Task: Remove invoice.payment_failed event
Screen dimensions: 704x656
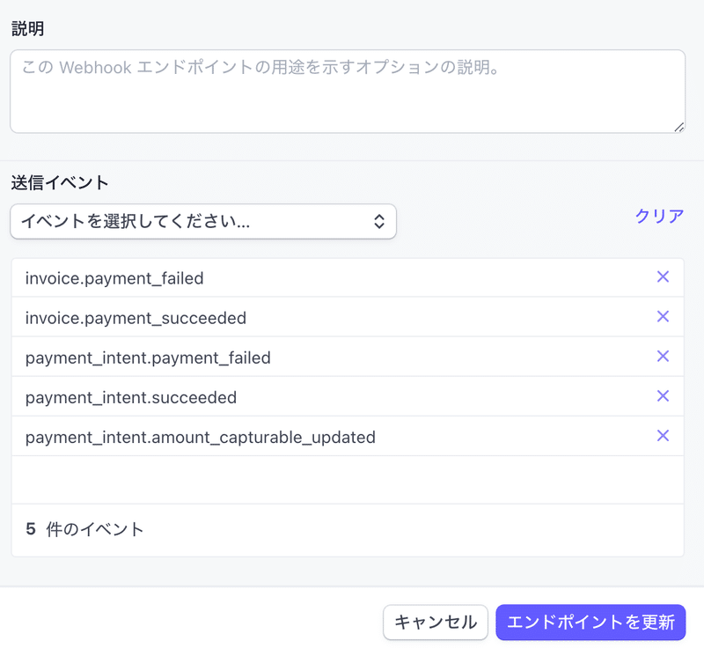Action: 663,276
